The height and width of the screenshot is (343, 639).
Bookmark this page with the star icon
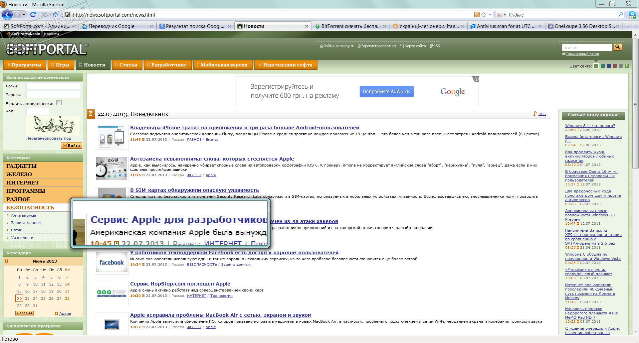484,15
